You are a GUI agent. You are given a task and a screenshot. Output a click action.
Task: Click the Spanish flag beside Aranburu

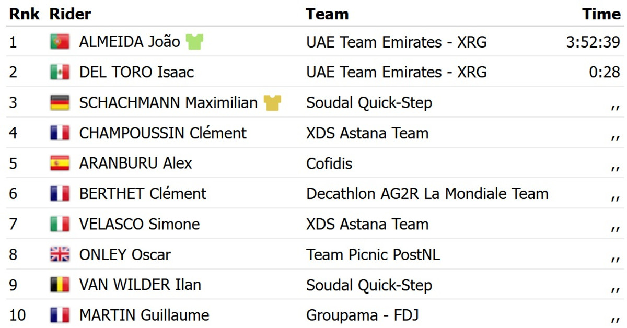[60, 163]
